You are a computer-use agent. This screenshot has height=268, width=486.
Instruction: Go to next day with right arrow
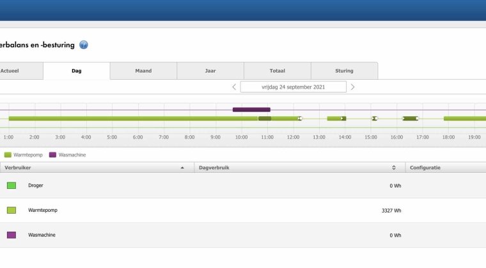coord(352,87)
